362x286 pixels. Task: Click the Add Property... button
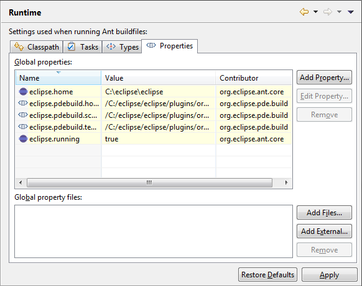point(324,78)
